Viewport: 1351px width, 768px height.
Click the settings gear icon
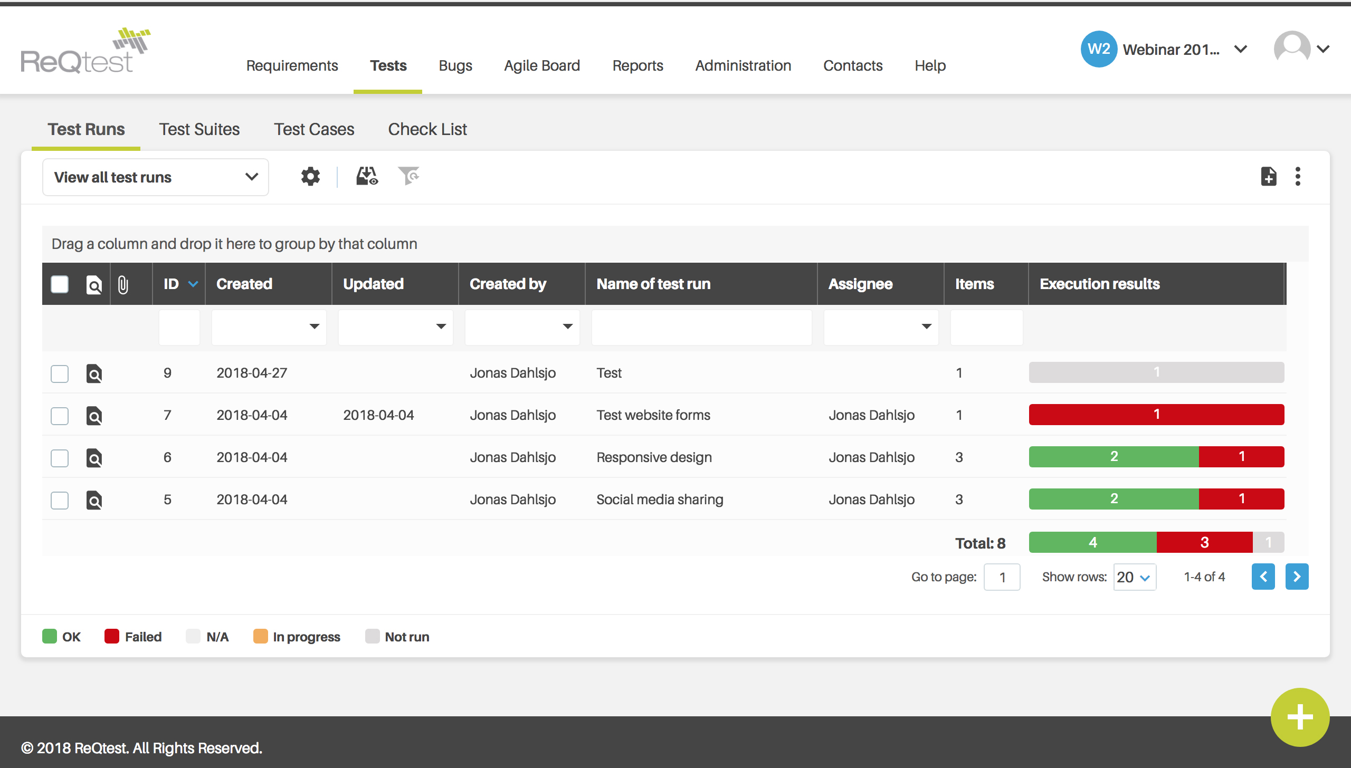[x=310, y=177]
